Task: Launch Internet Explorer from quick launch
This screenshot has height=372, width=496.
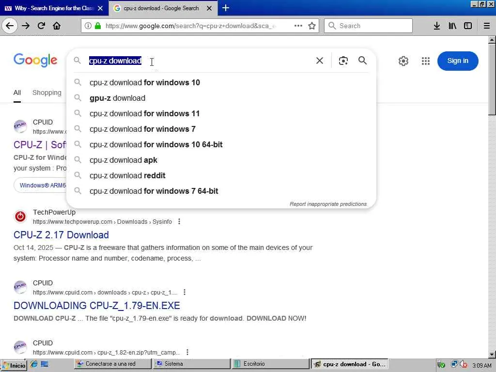Action: 34,364
